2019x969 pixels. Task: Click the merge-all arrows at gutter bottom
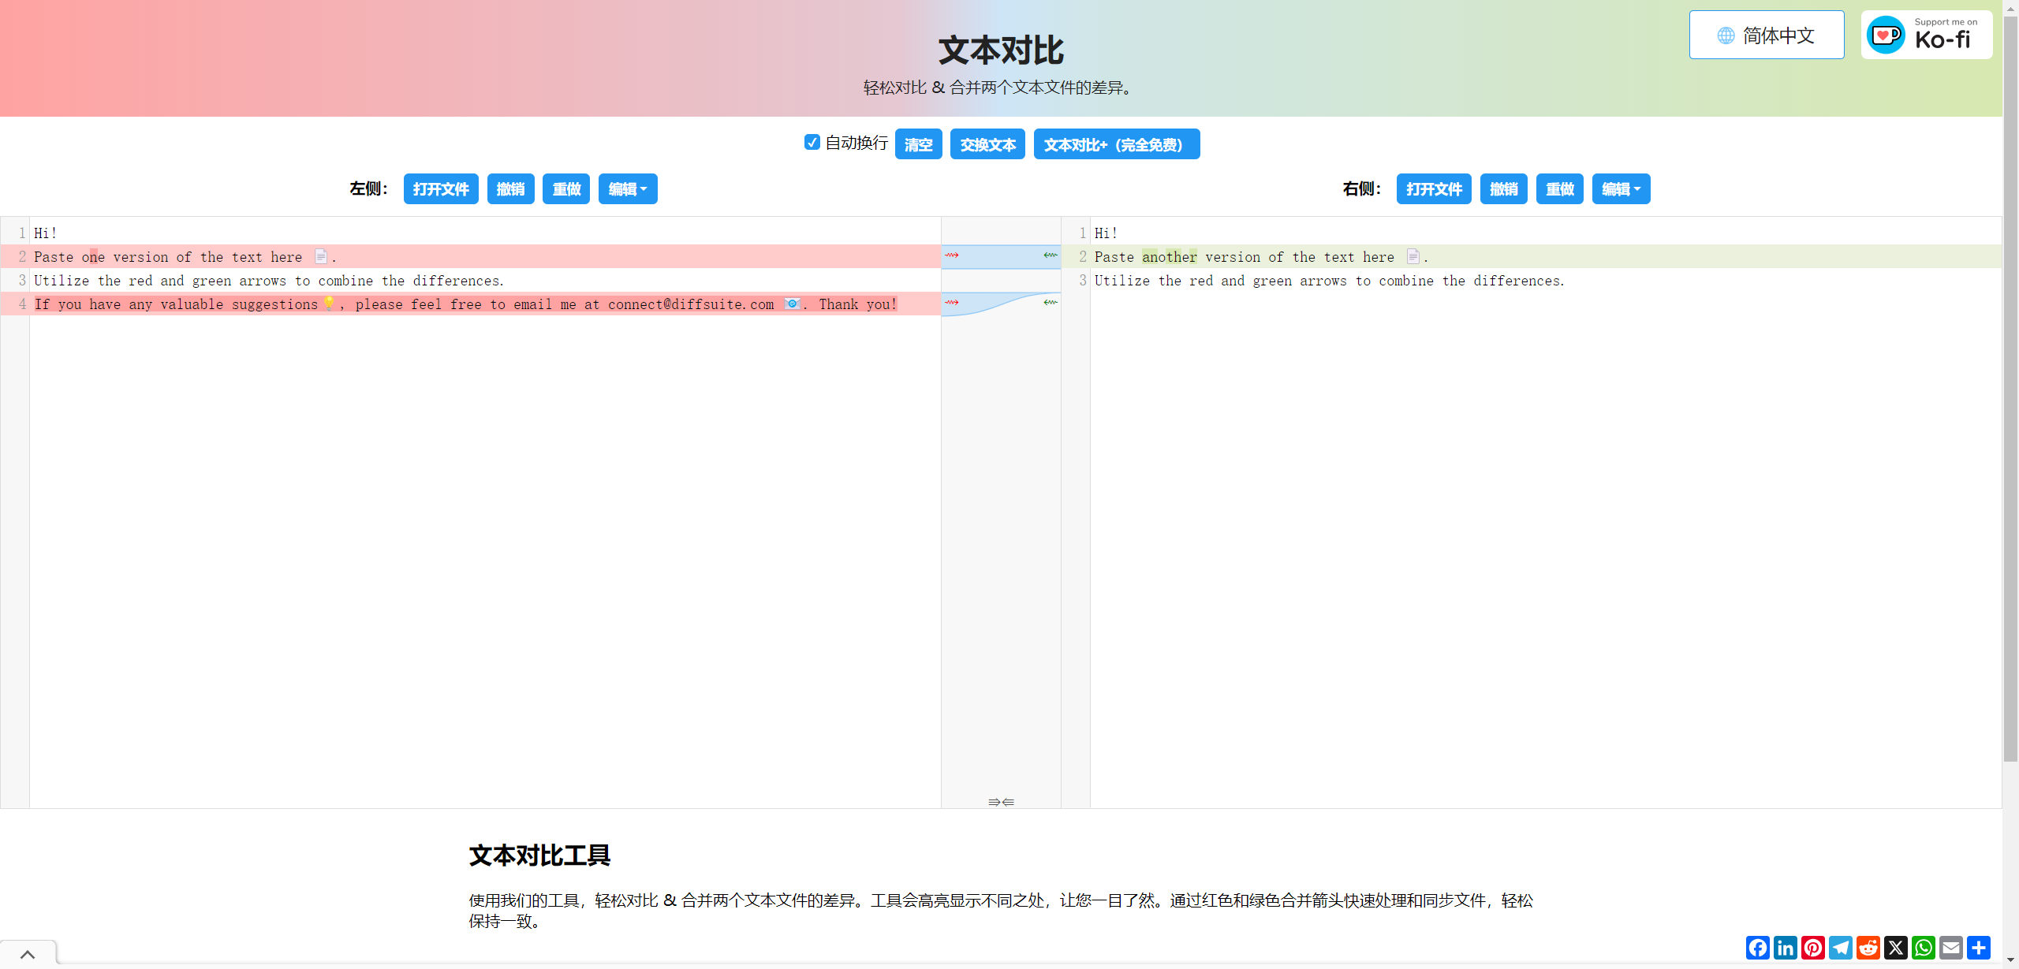1000,802
